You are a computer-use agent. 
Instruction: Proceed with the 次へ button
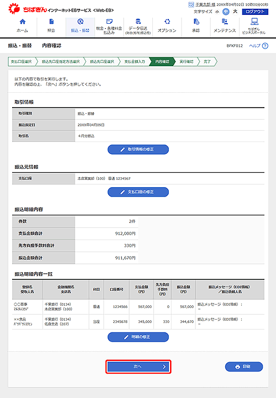click(138, 367)
